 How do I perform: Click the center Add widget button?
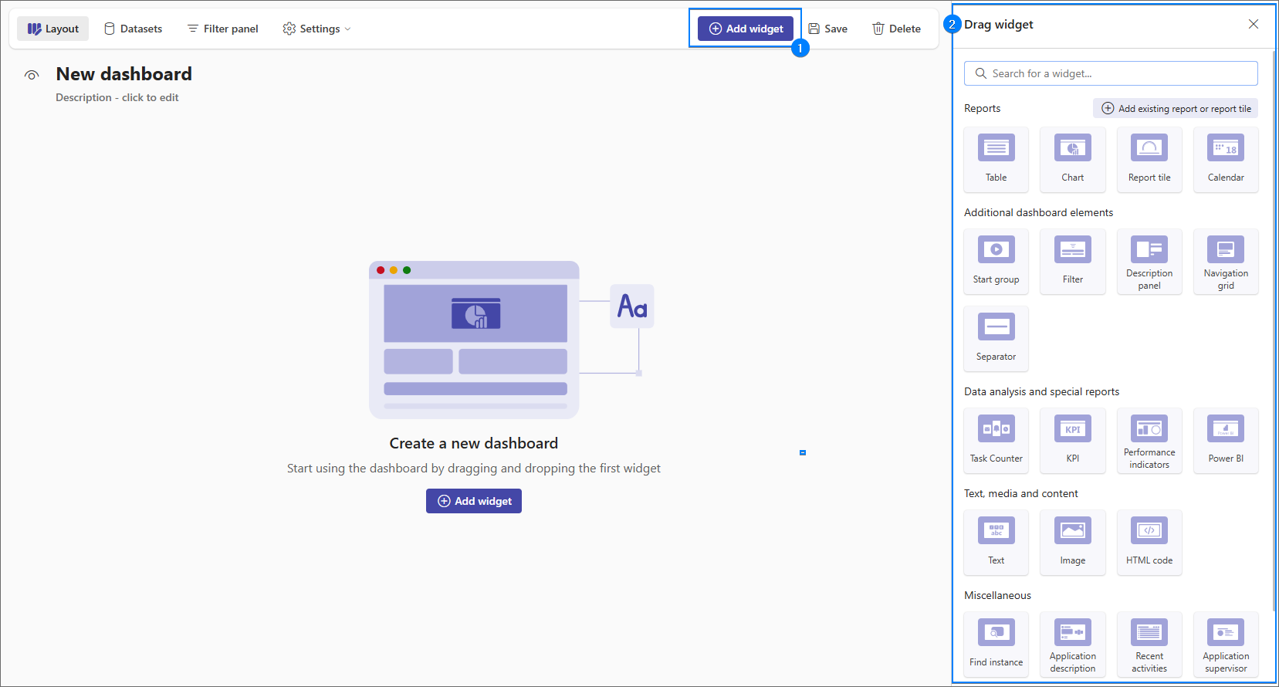coord(474,501)
